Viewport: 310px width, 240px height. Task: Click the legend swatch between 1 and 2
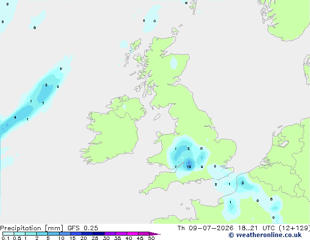pos(31,234)
